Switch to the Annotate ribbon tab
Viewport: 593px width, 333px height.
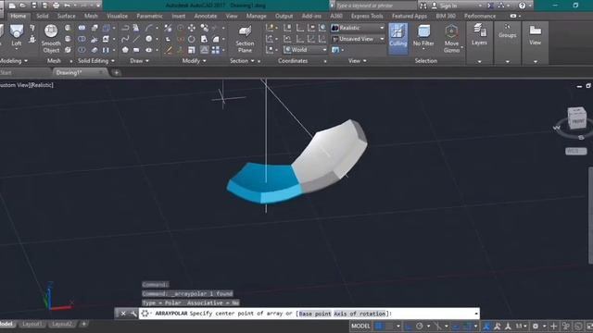click(206, 16)
